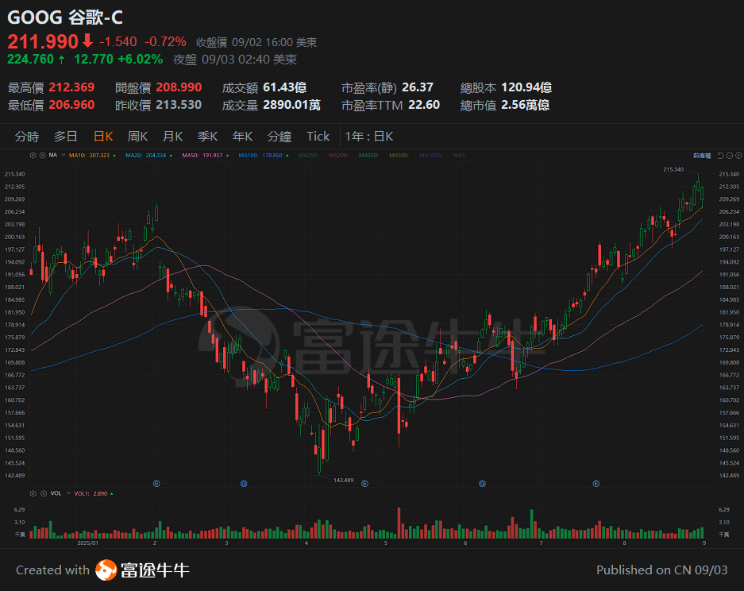The image size is (744, 591).
Task: Open the MA indicator settings gear
Action: click(33, 155)
